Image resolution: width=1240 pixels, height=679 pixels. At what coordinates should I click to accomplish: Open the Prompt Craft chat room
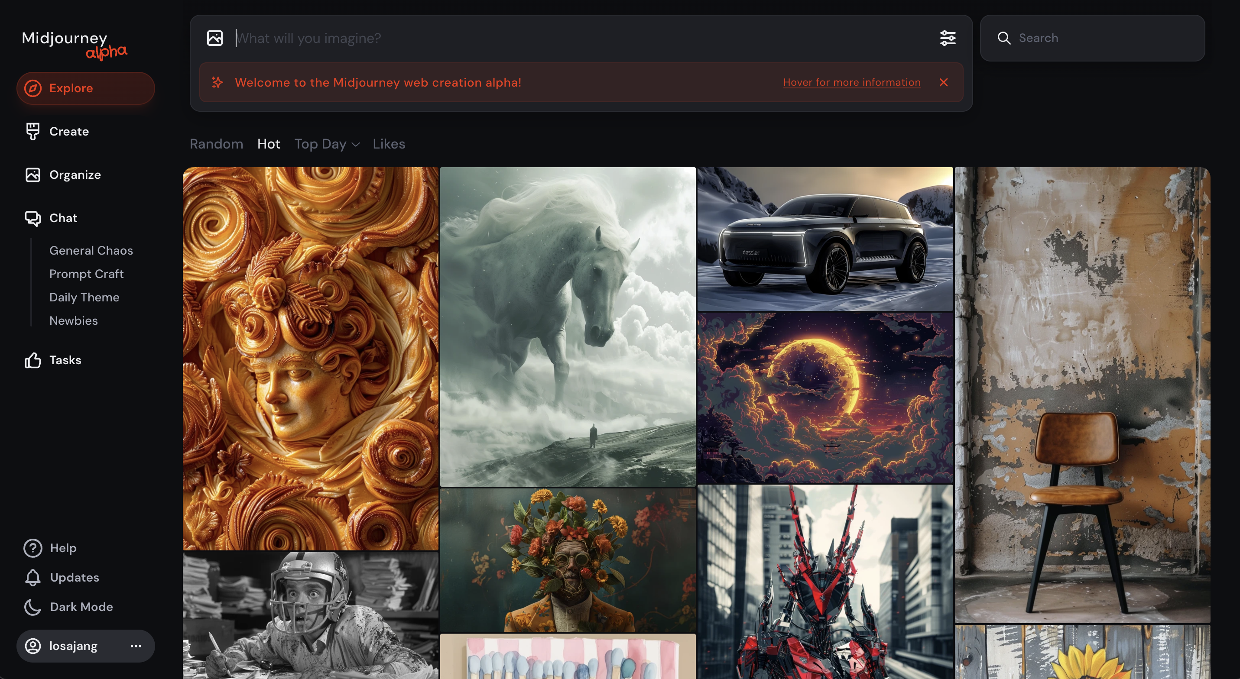point(86,274)
